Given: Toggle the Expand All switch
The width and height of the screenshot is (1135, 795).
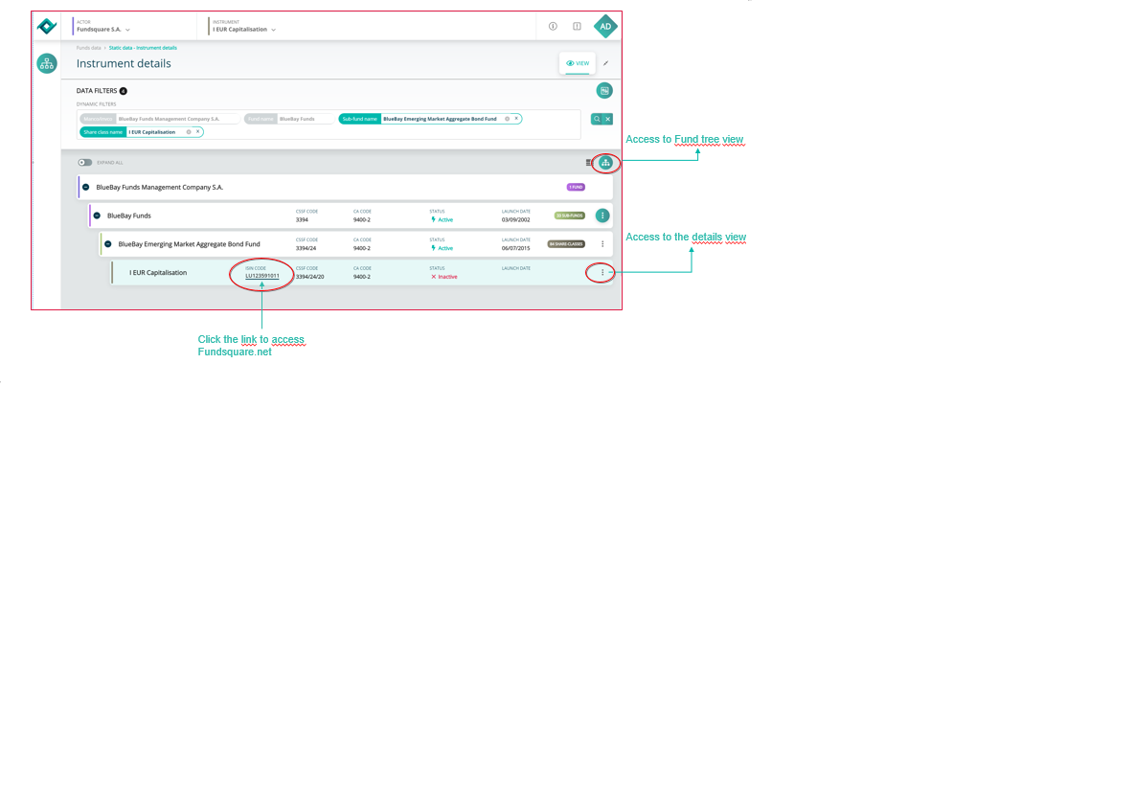Looking at the screenshot, I should point(85,162).
